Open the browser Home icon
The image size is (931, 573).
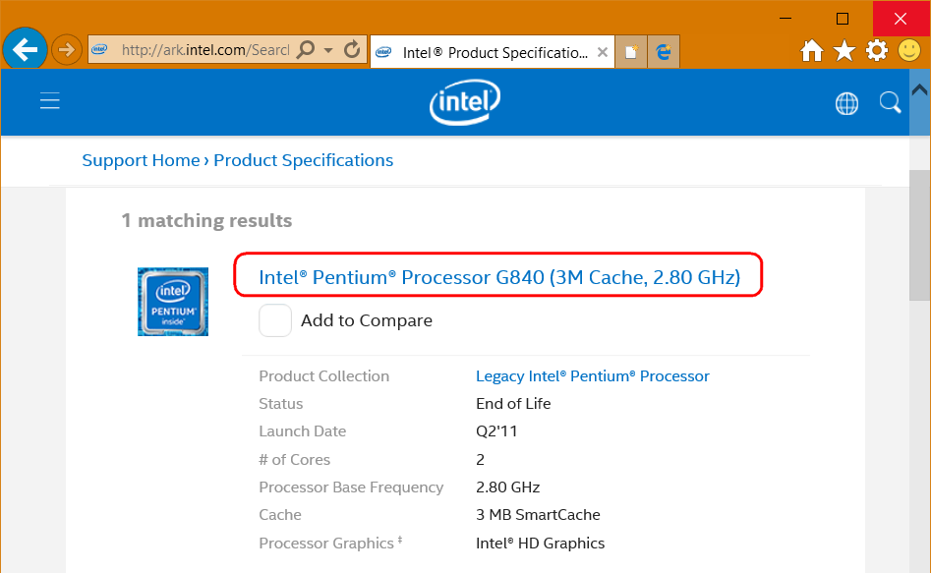[x=812, y=51]
